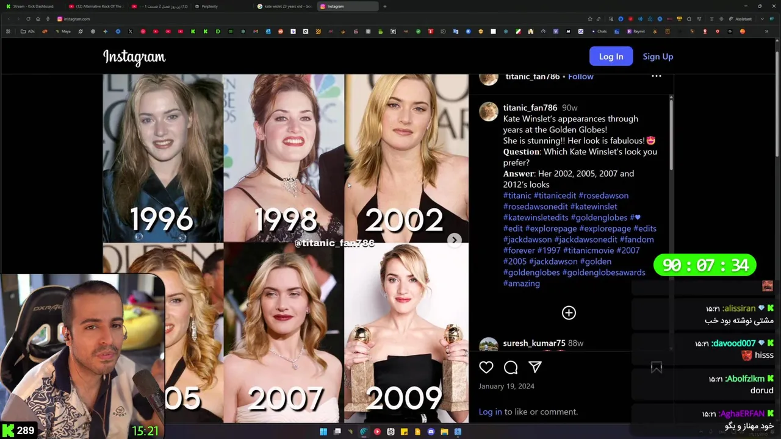Open the X (Twitter) bookmark
Viewport: 781px width, 439px height.
(x=130, y=31)
